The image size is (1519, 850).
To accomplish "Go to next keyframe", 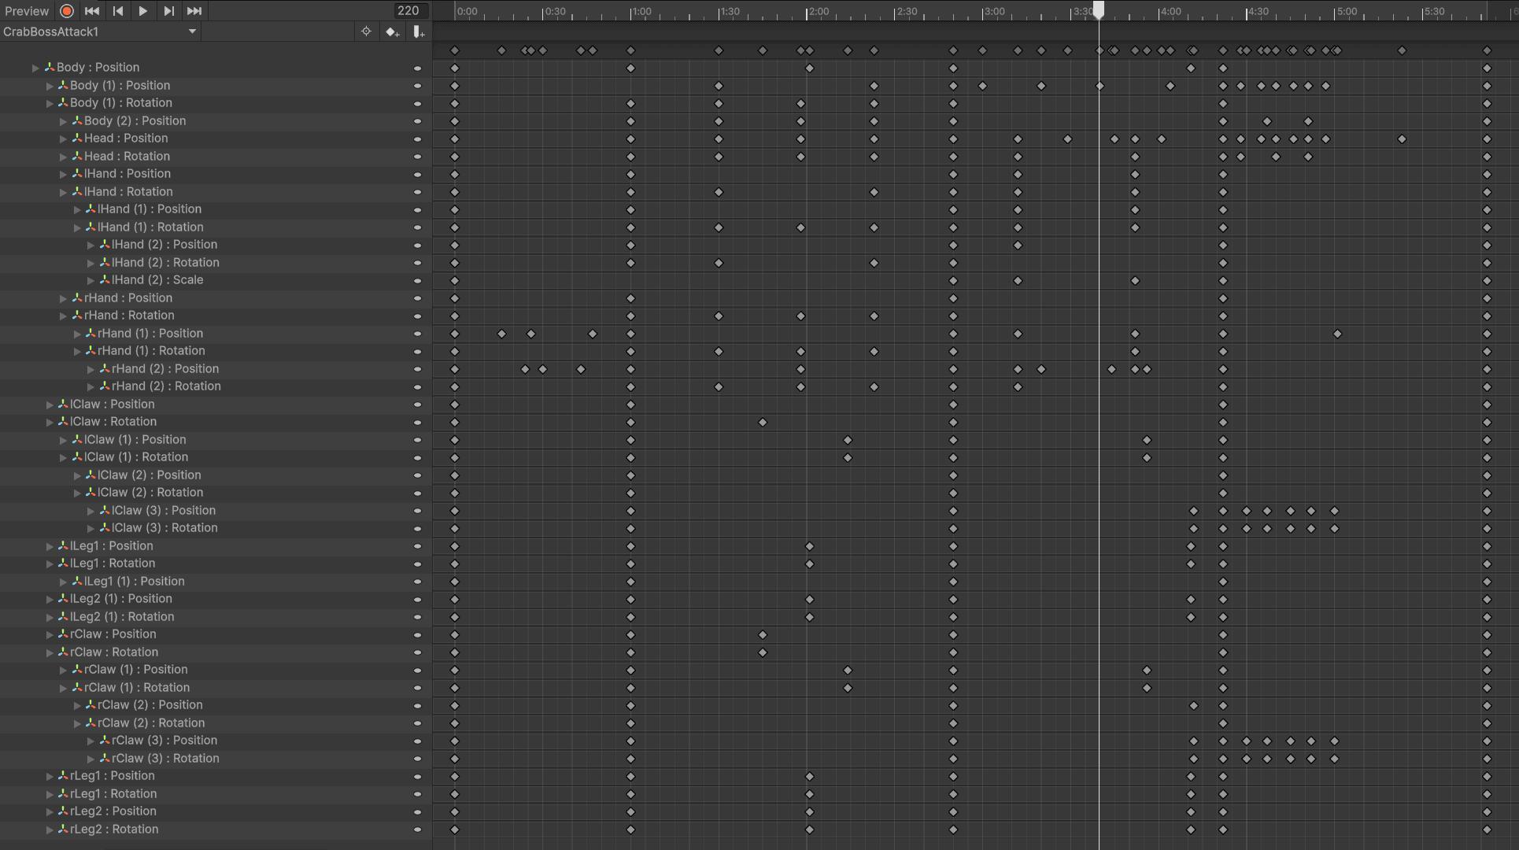I will 168,11.
